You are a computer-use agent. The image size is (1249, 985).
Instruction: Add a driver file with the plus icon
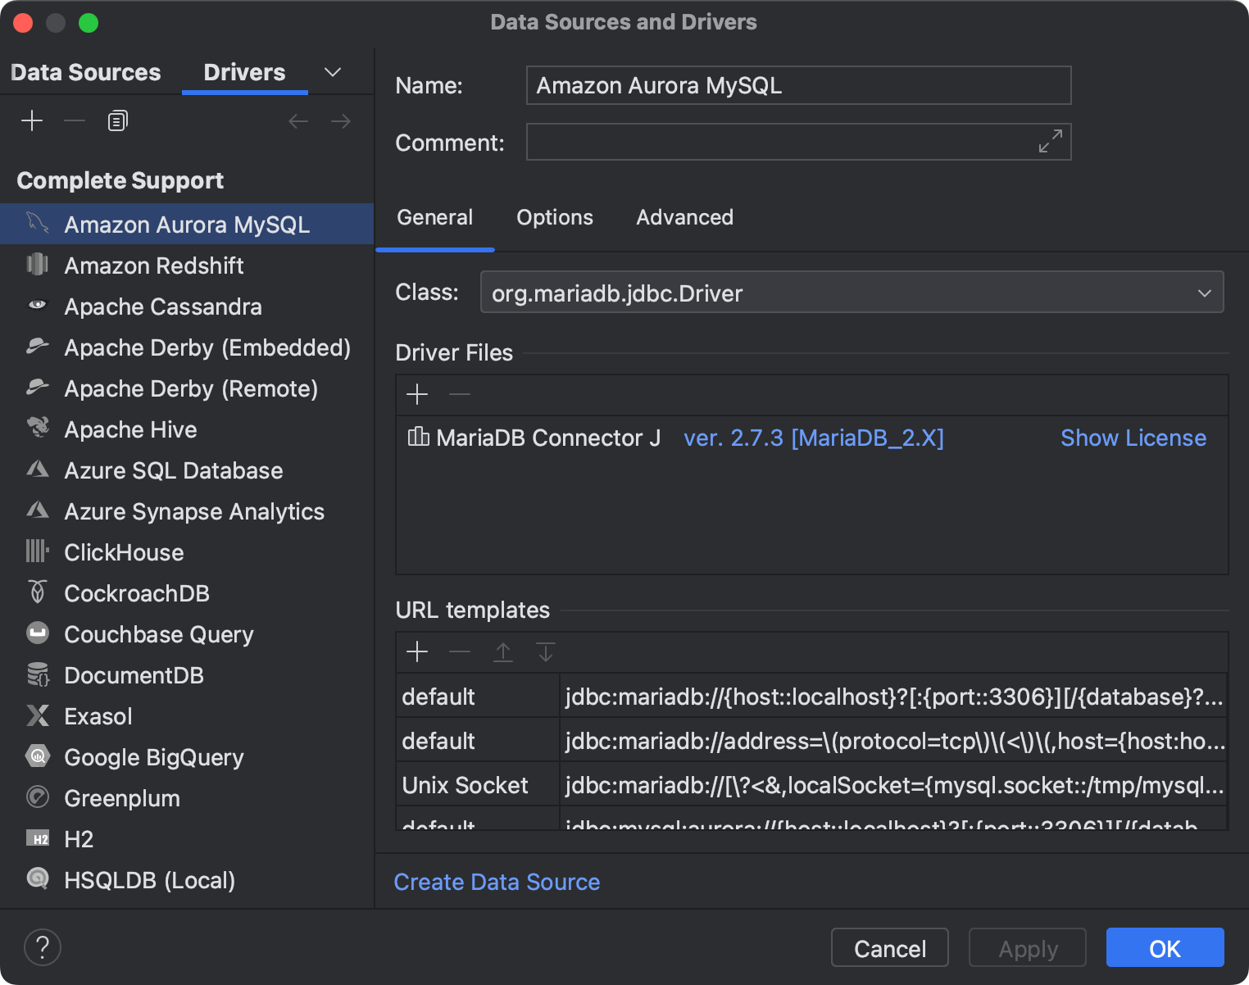click(x=417, y=394)
